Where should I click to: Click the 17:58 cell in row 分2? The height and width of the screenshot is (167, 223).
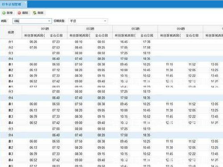[147, 48]
